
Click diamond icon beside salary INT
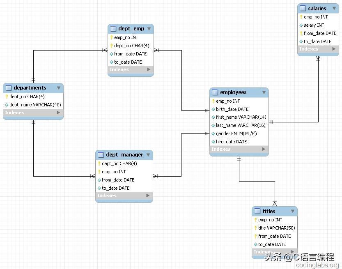301,25
